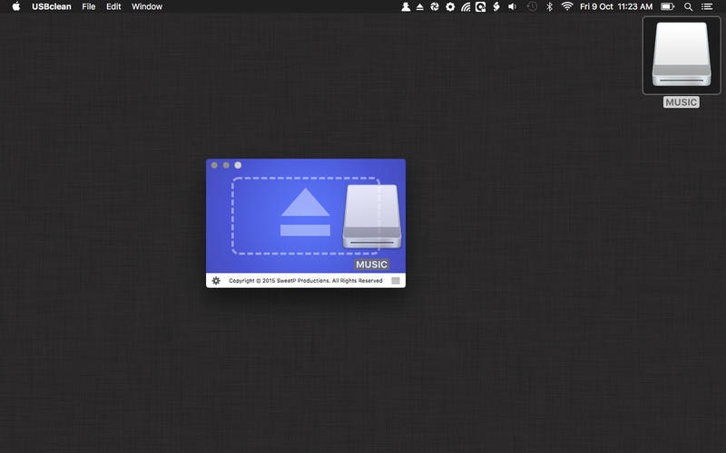Image resolution: width=726 pixels, height=453 pixels.
Task: Click the gear icon in the menu bar
Action: pyautogui.click(x=450, y=6)
